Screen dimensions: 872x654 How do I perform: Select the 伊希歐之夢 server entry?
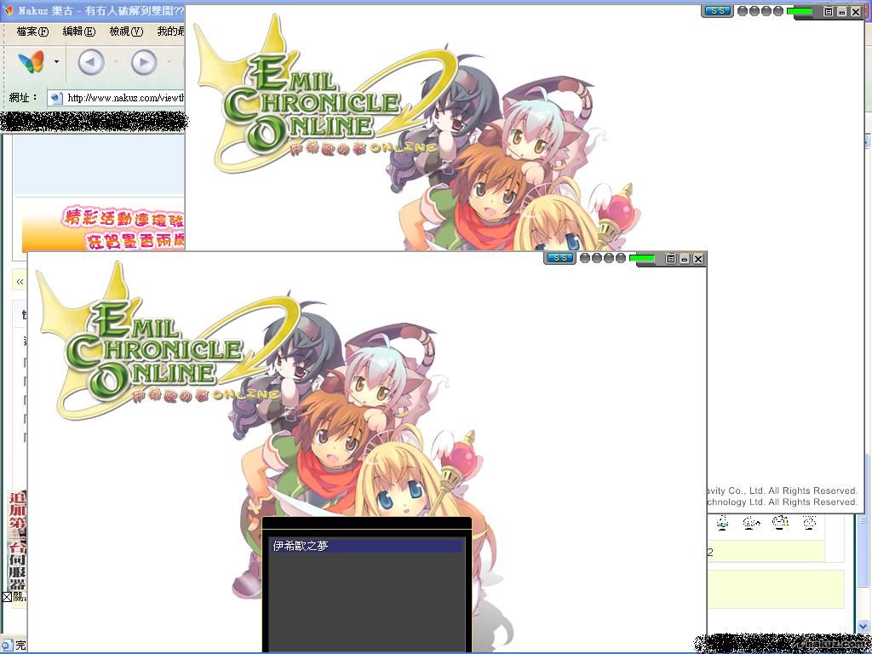click(366, 546)
